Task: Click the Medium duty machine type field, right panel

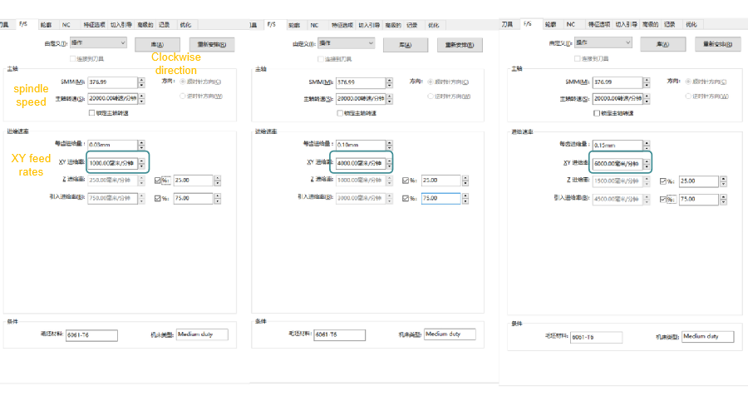Action: coord(708,337)
